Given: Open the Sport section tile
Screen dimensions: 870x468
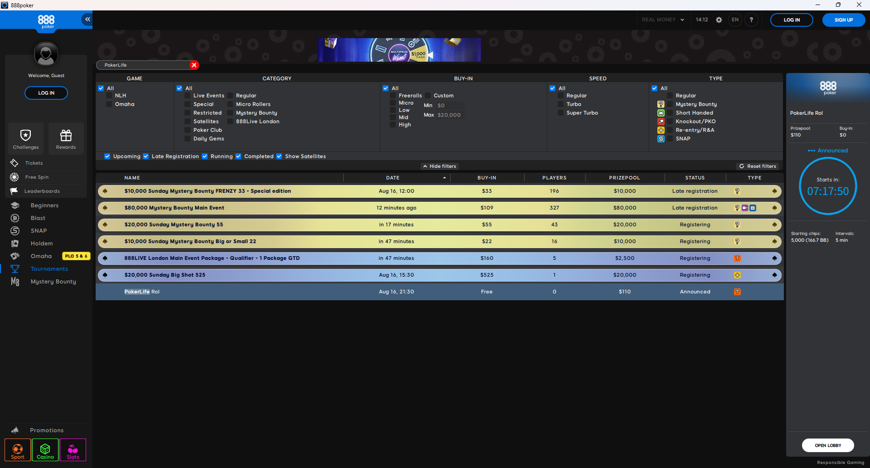Looking at the screenshot, I should tap(18, 450).
